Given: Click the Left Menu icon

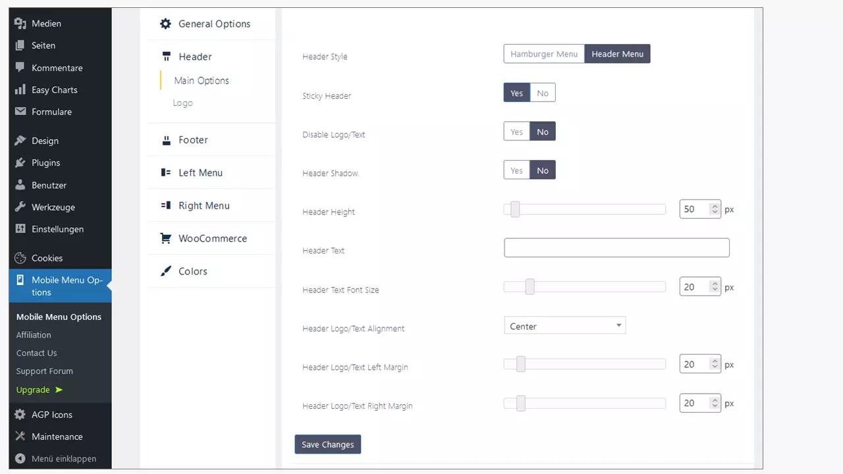Looking at the screenshot, I should click(166, 172).
